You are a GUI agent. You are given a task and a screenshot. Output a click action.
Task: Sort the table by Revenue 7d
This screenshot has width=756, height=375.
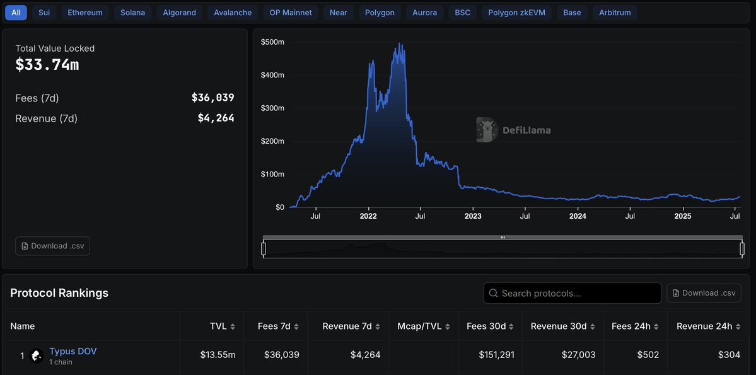tap(351, 326)
